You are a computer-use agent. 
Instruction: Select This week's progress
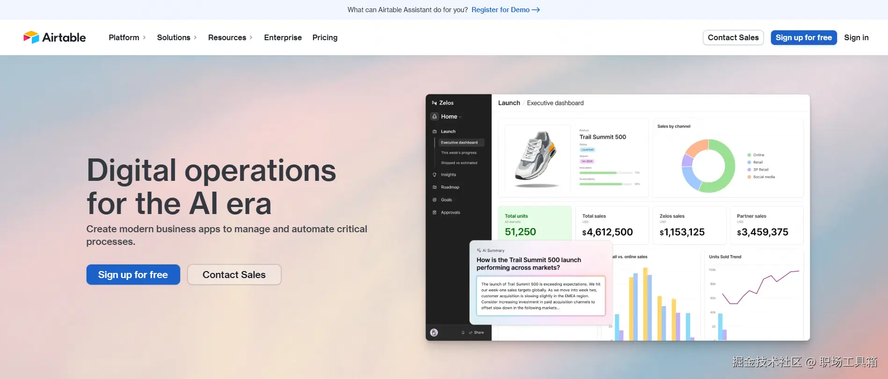[x=459, y=153]
